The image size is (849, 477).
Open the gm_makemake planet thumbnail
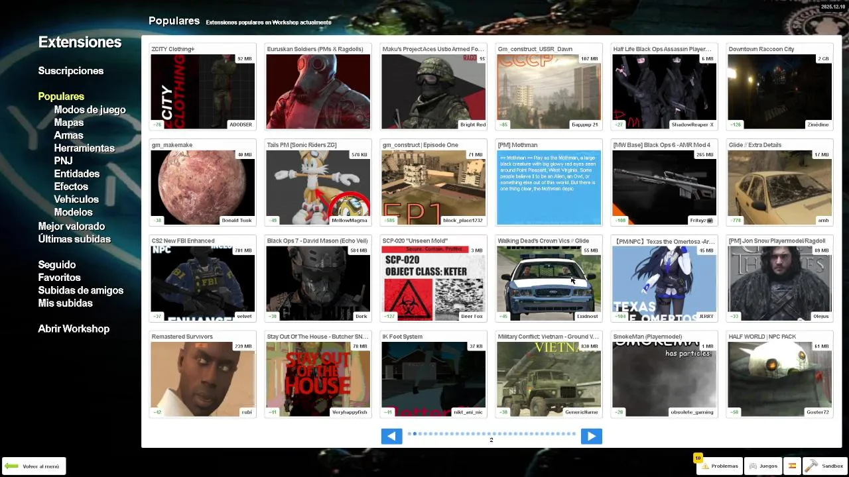pyautogui.click(x=202, y=187)
